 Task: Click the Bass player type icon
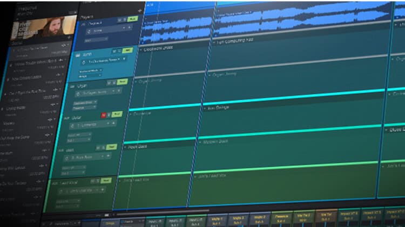click(x=61, y=150)
